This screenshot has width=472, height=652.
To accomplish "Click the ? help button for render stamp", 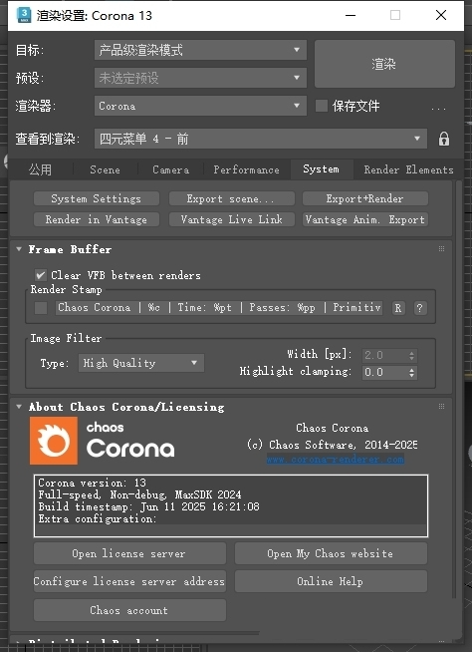I will (x=420, y=308).
